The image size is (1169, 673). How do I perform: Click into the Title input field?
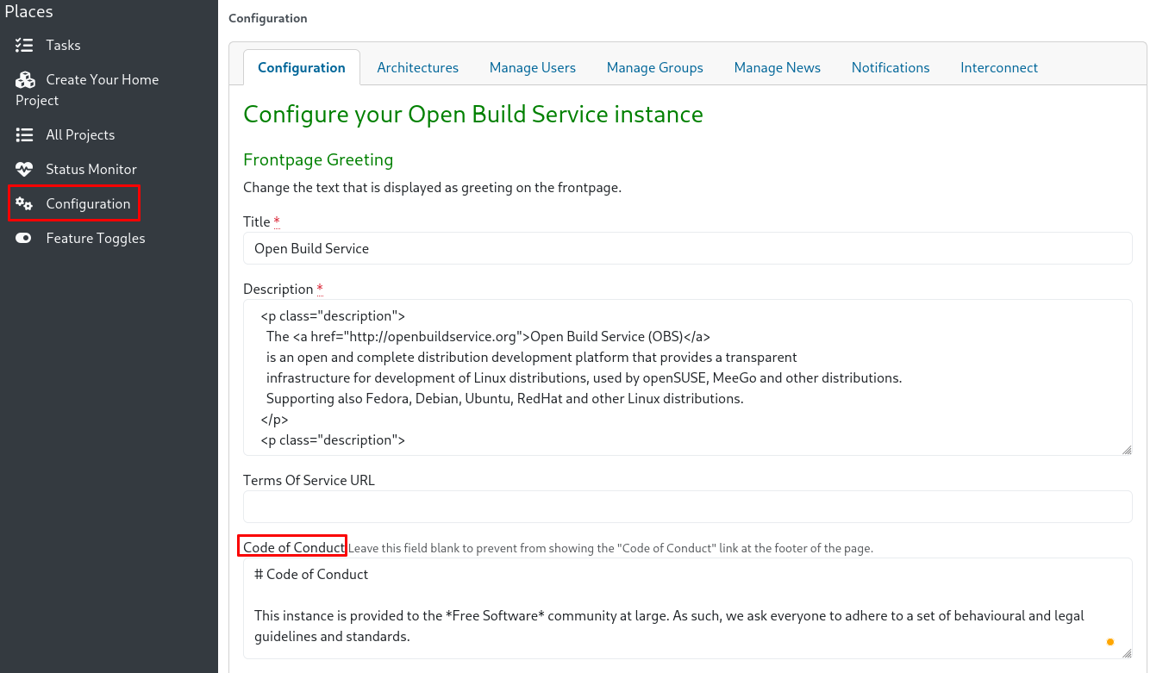(687, 248)
